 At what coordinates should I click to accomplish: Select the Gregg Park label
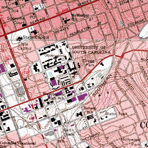(89, 63)
